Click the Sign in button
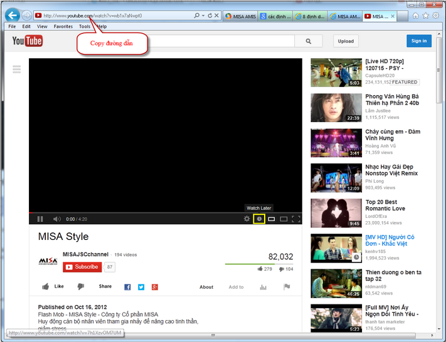 419,41
